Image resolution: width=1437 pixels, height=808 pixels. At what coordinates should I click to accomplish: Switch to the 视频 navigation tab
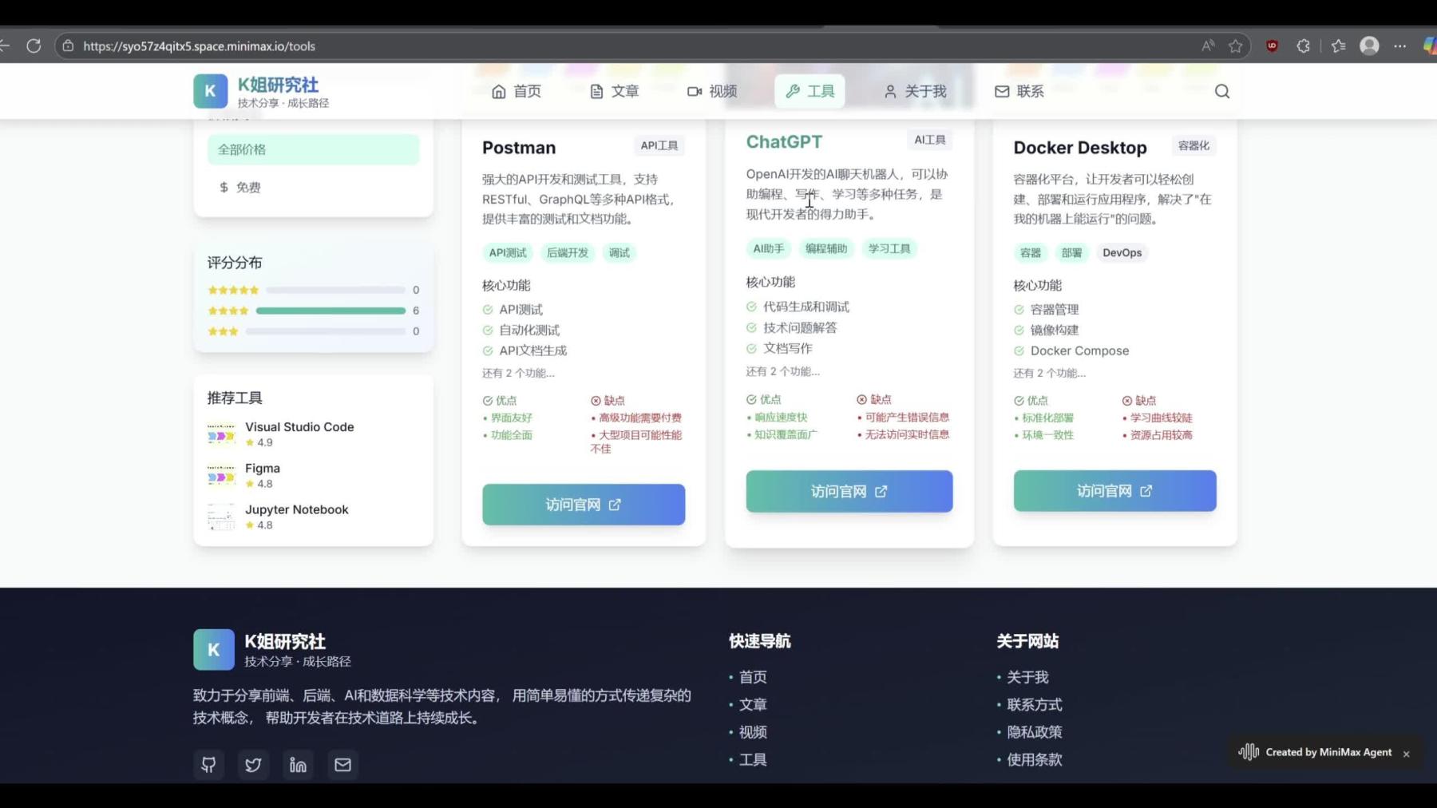[720, 91]
